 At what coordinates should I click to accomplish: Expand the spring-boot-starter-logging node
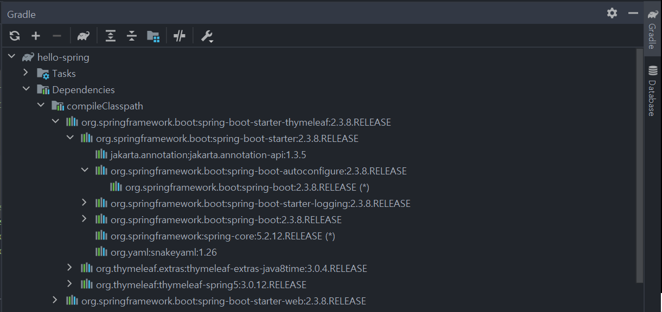click(x=85, y=203)
